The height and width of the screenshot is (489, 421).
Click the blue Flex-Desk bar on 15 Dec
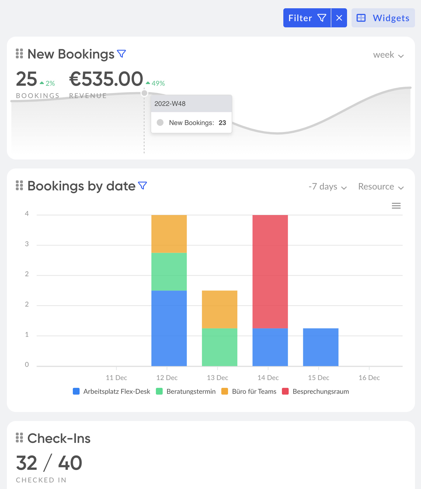pos(321,347)
